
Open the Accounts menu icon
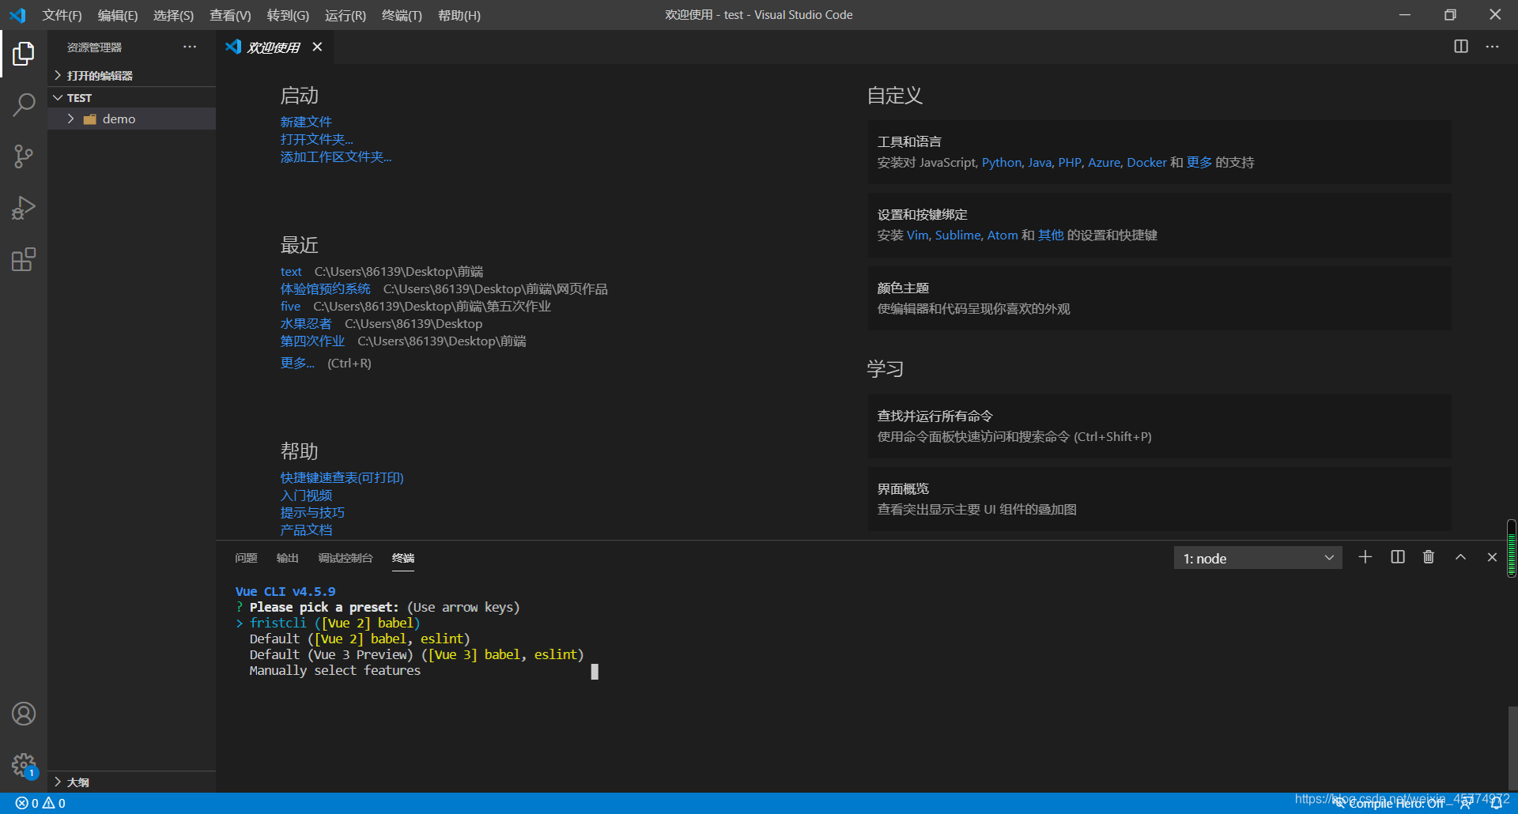click(x=24, y=714)
